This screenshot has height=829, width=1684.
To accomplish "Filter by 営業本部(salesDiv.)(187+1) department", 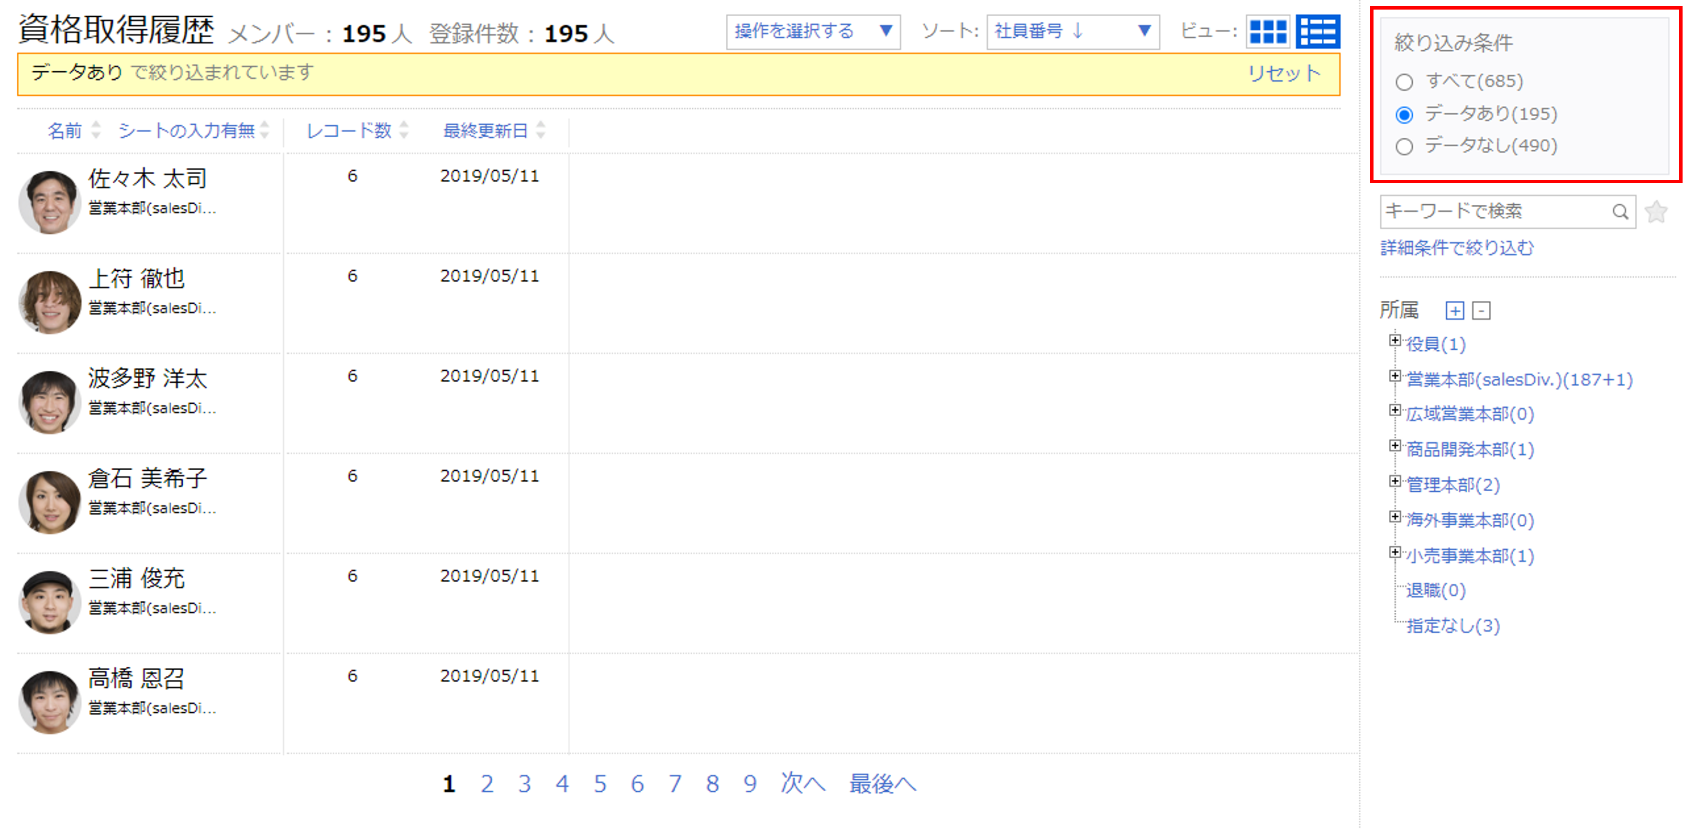I will tap(1519, 379).
